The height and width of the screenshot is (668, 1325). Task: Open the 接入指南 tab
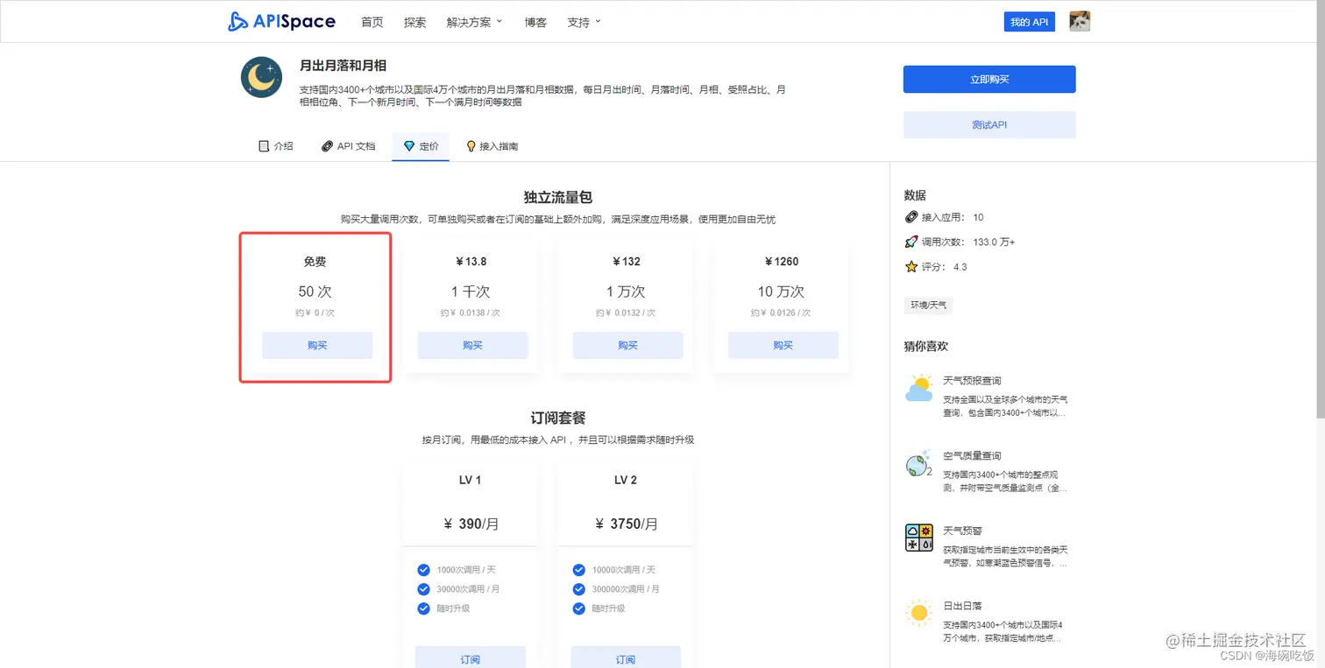click(492, 146)
